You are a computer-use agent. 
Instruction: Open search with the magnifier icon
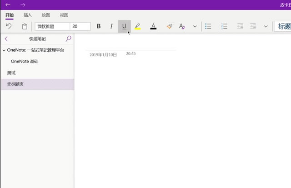pyautogui.click(x=69, y=39)
